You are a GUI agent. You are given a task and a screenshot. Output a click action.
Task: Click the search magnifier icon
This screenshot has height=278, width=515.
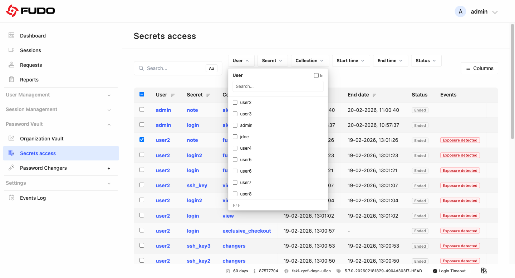(x=141, y=68)
